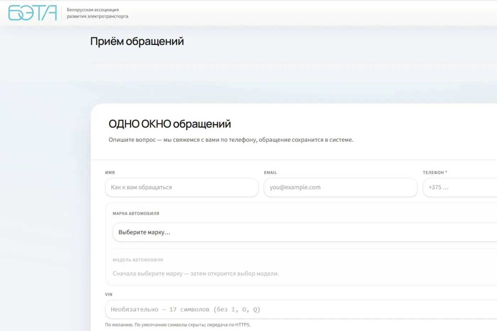Click the "МАРКА АВТОМОБИЛЯ" label
The image size is (497, 331).
[x=136, y=214]
